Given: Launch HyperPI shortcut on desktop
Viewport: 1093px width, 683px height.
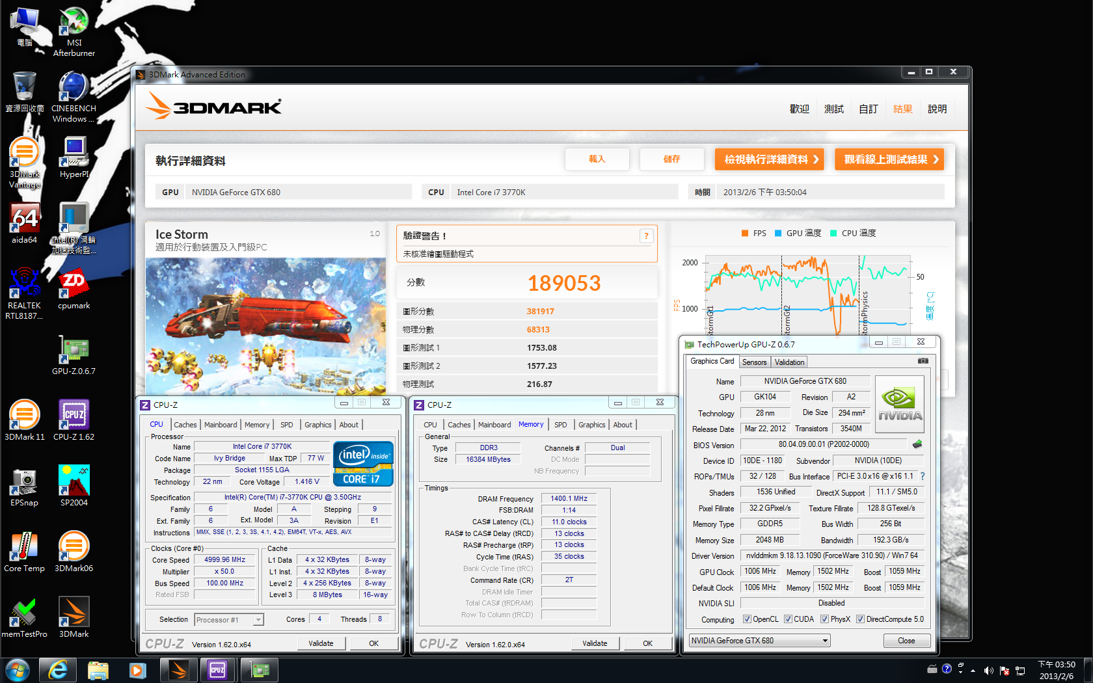Looking at the screenshot, I should point(74,157).
